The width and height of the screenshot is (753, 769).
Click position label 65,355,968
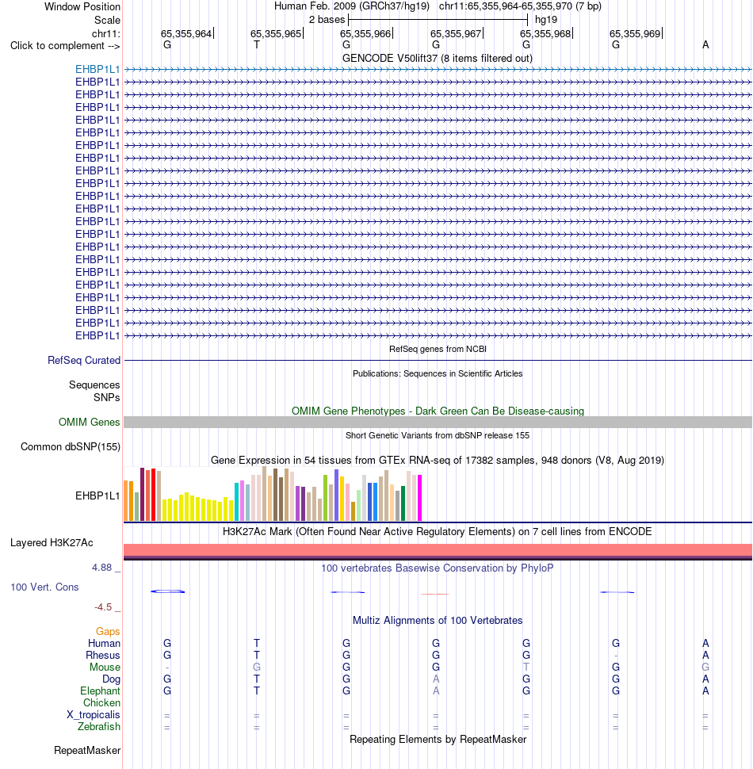[545, 33]
